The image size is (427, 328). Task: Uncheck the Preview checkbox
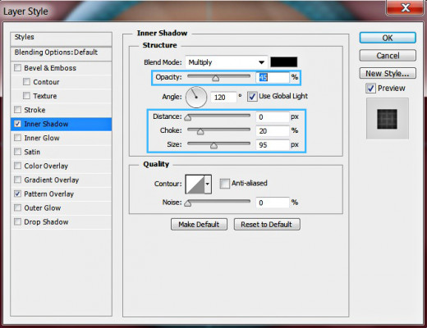tap(370, 89)
